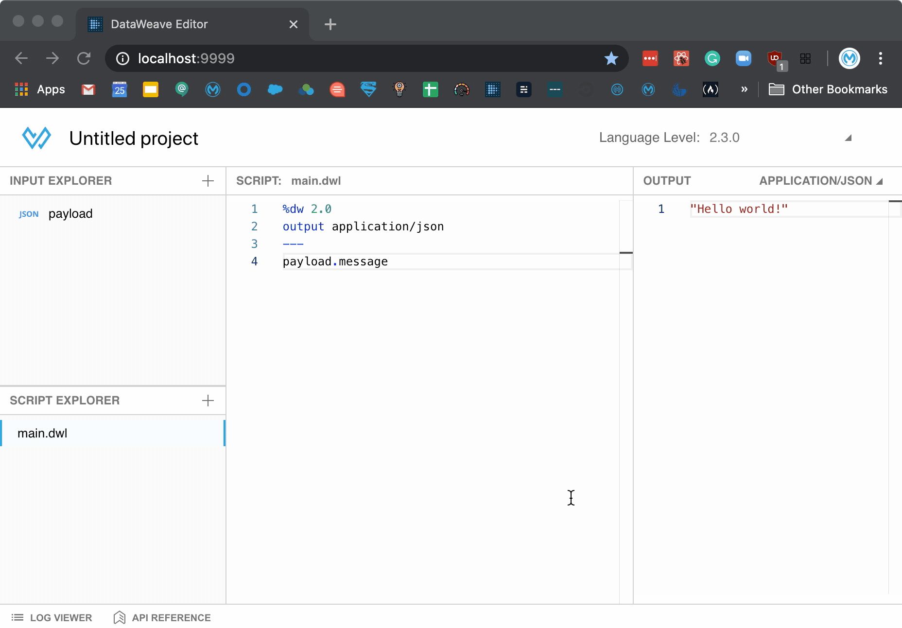Screen dimensions: 902x628
Task: Expand the Language Level dropdown
Action: (x=848, y=138)
